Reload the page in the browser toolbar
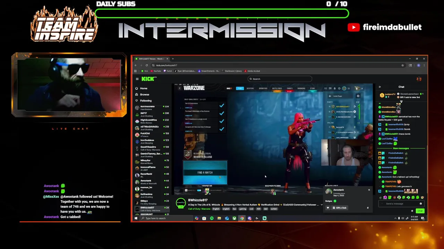The image size is (444, 249). click(147, 65)
